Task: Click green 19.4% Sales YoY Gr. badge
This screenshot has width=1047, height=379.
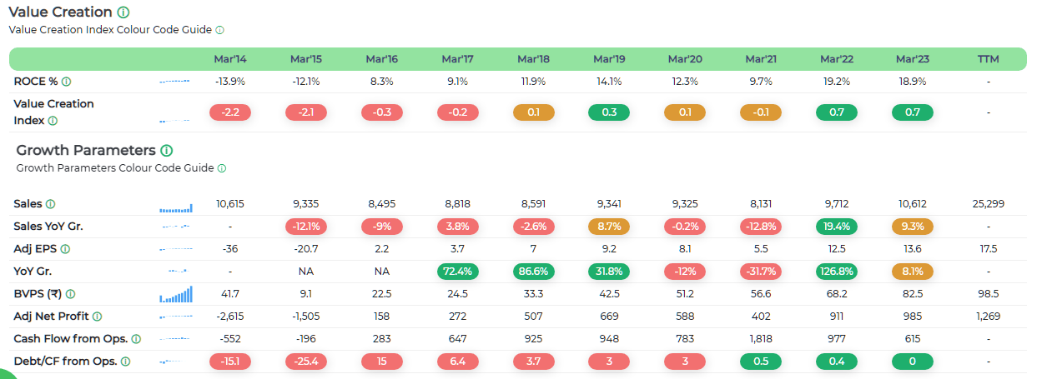Action: coord(837,227)
